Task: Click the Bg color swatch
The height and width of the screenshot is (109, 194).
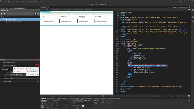Action: click(x=83, y=106)
